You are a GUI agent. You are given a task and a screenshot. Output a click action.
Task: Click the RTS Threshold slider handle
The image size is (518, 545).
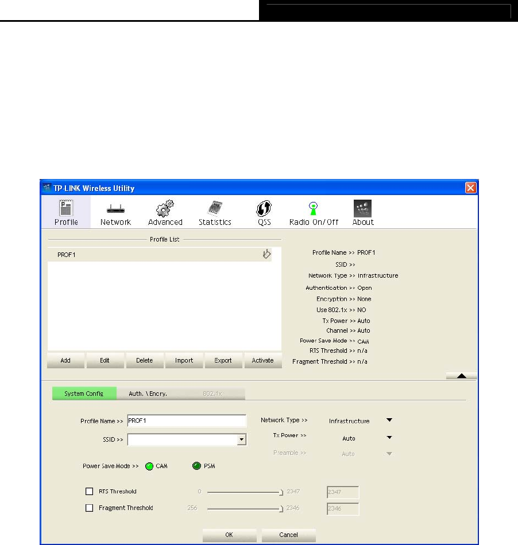tap(281, 492)
